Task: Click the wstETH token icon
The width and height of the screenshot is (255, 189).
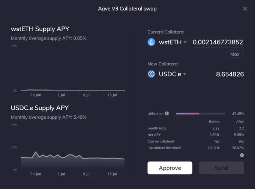Action: [x=151, y=42]
